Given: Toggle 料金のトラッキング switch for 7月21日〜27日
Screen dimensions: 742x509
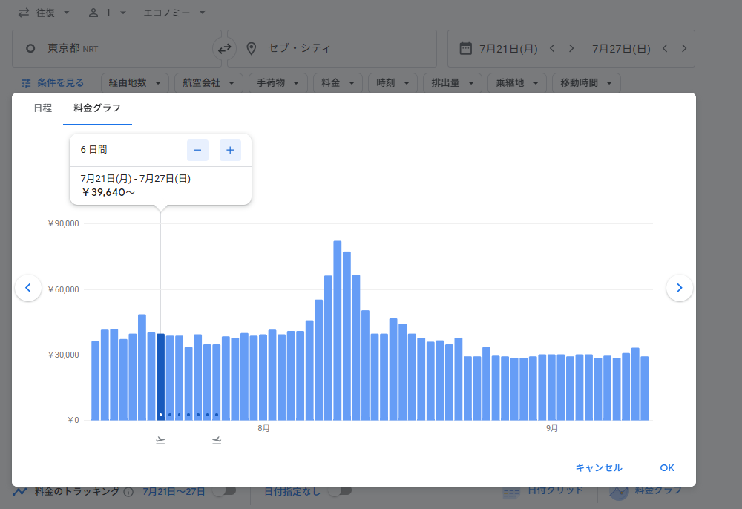Looking at the screenshot, I should click(224, 491).
